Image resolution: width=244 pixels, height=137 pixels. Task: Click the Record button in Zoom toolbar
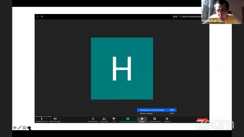point(142,119)
